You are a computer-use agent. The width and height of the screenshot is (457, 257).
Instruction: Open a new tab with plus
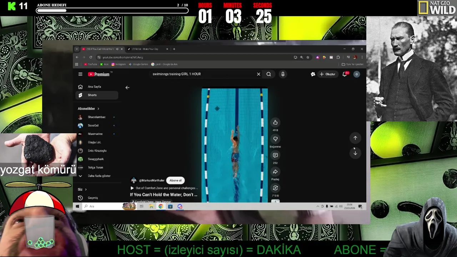click(174, 49)
